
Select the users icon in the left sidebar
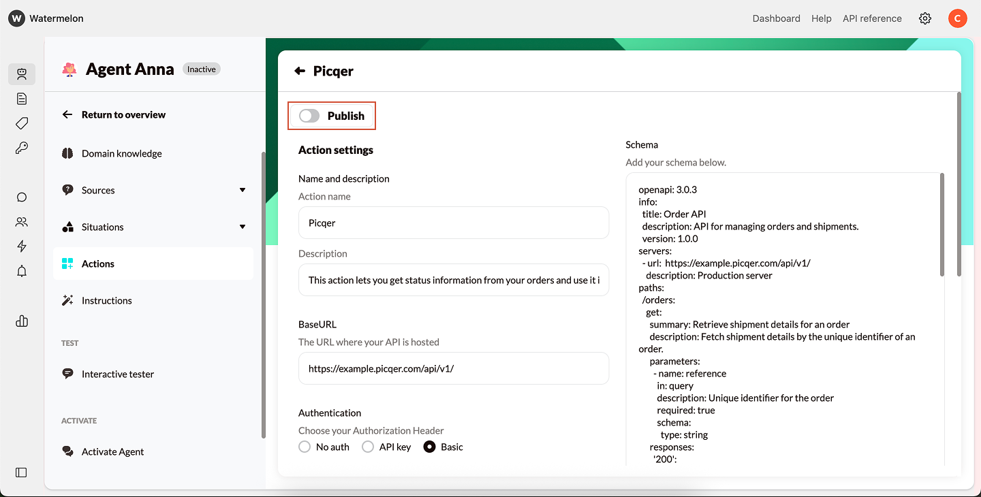(x=21, y=221)
